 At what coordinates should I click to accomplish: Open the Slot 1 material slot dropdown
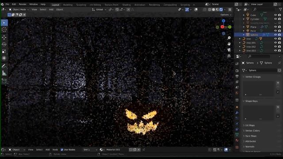[90, 150]
